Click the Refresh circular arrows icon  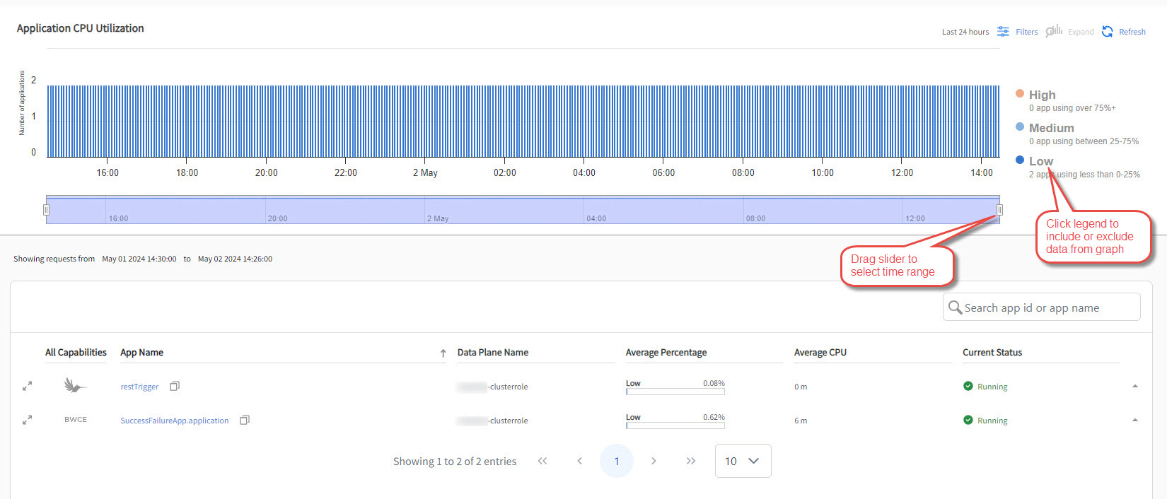point(1108,31)
